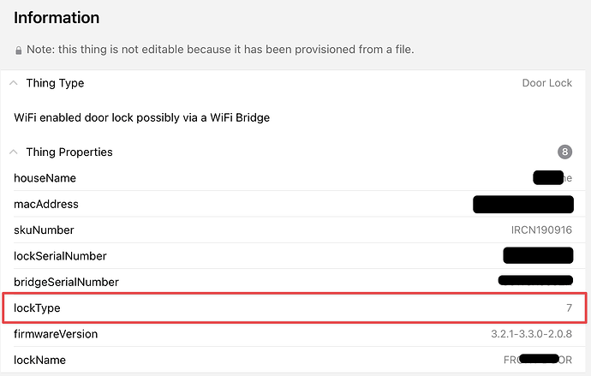Select the skuNumber value IRCN190916

[541, 230]
